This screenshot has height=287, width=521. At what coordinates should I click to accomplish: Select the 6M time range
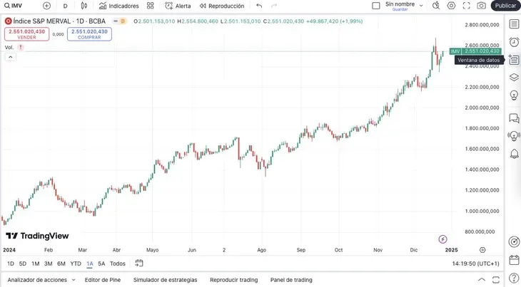[61, 263]
